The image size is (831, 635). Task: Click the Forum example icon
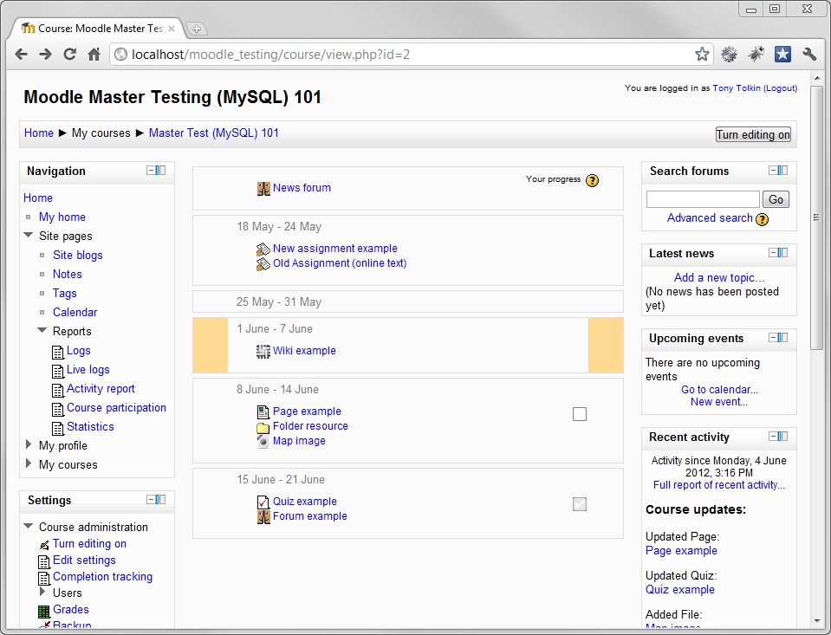(x=263, y=517)
